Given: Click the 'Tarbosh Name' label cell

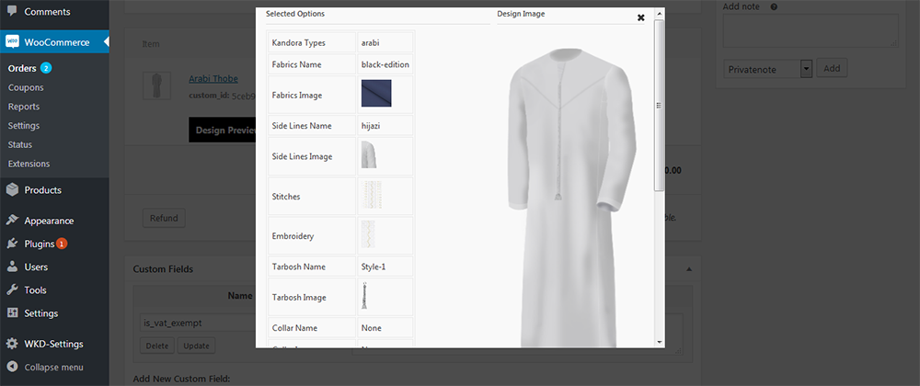Looking at the screenshot, I should (312, 267).
